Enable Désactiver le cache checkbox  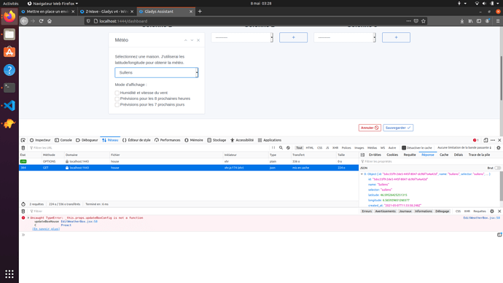404,148
